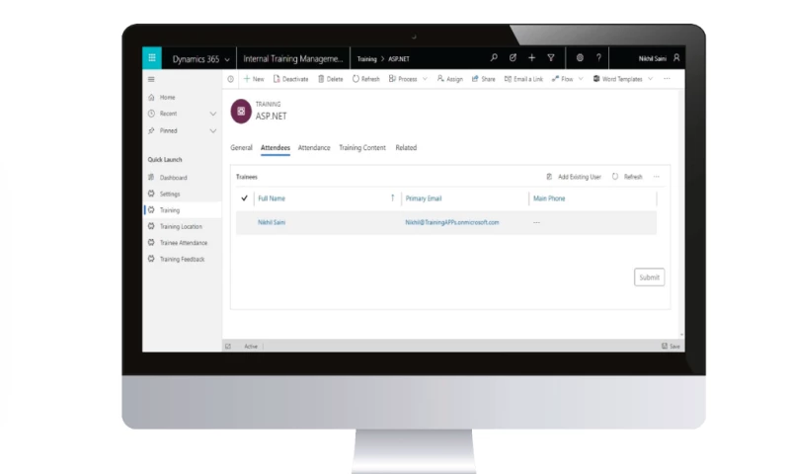Viewport: 790px width, 474px height.
Task: Open the Nikhil Saini user profile icon
Action: click(676, 58)
